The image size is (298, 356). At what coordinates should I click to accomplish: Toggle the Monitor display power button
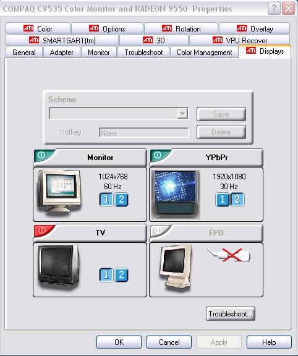tap(42, 155)
